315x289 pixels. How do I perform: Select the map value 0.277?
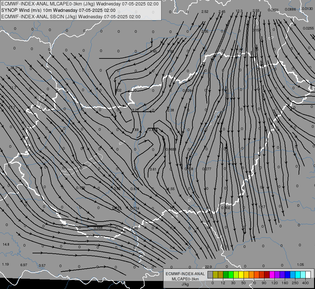(207, 169)
